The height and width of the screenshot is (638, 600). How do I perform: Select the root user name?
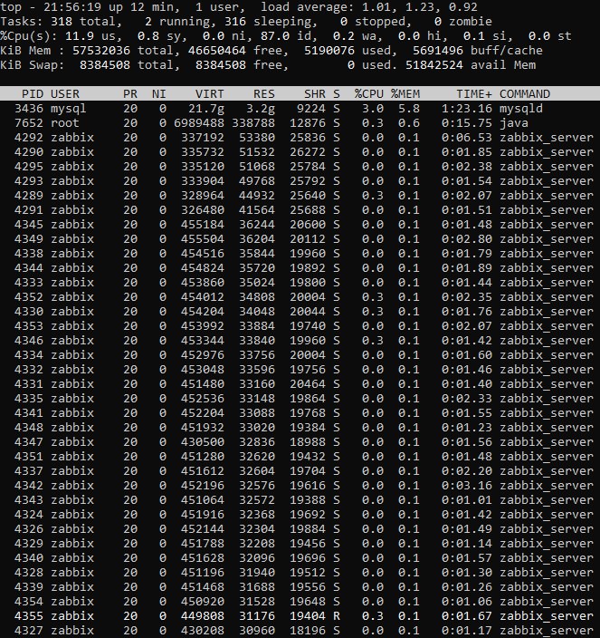[x=65, y=123]
